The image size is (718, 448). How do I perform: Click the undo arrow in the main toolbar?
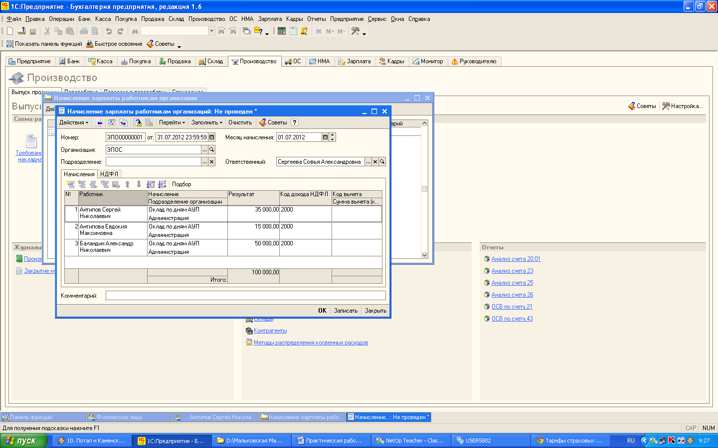(109, 31)
